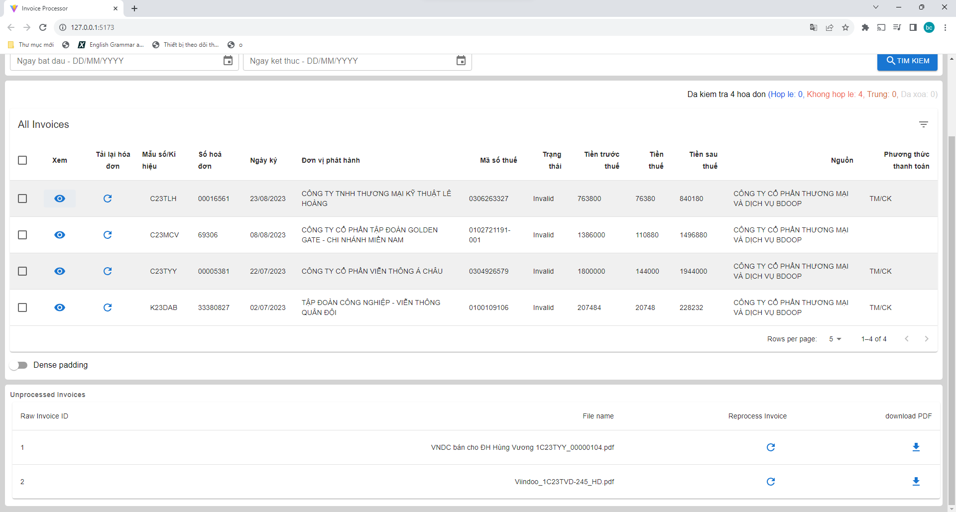Image resolution: width=956 pixels, height=512 pixels.
Task: Tick checkbox for invoice K23DAB
Action: coord(22,307)
